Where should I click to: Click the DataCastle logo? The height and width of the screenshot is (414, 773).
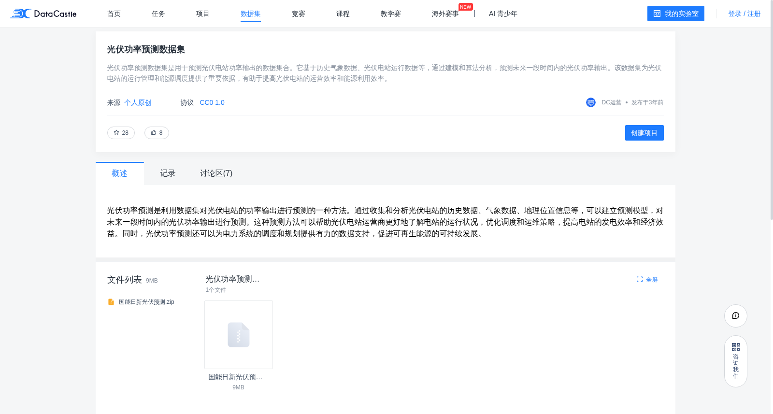(43, 14)
